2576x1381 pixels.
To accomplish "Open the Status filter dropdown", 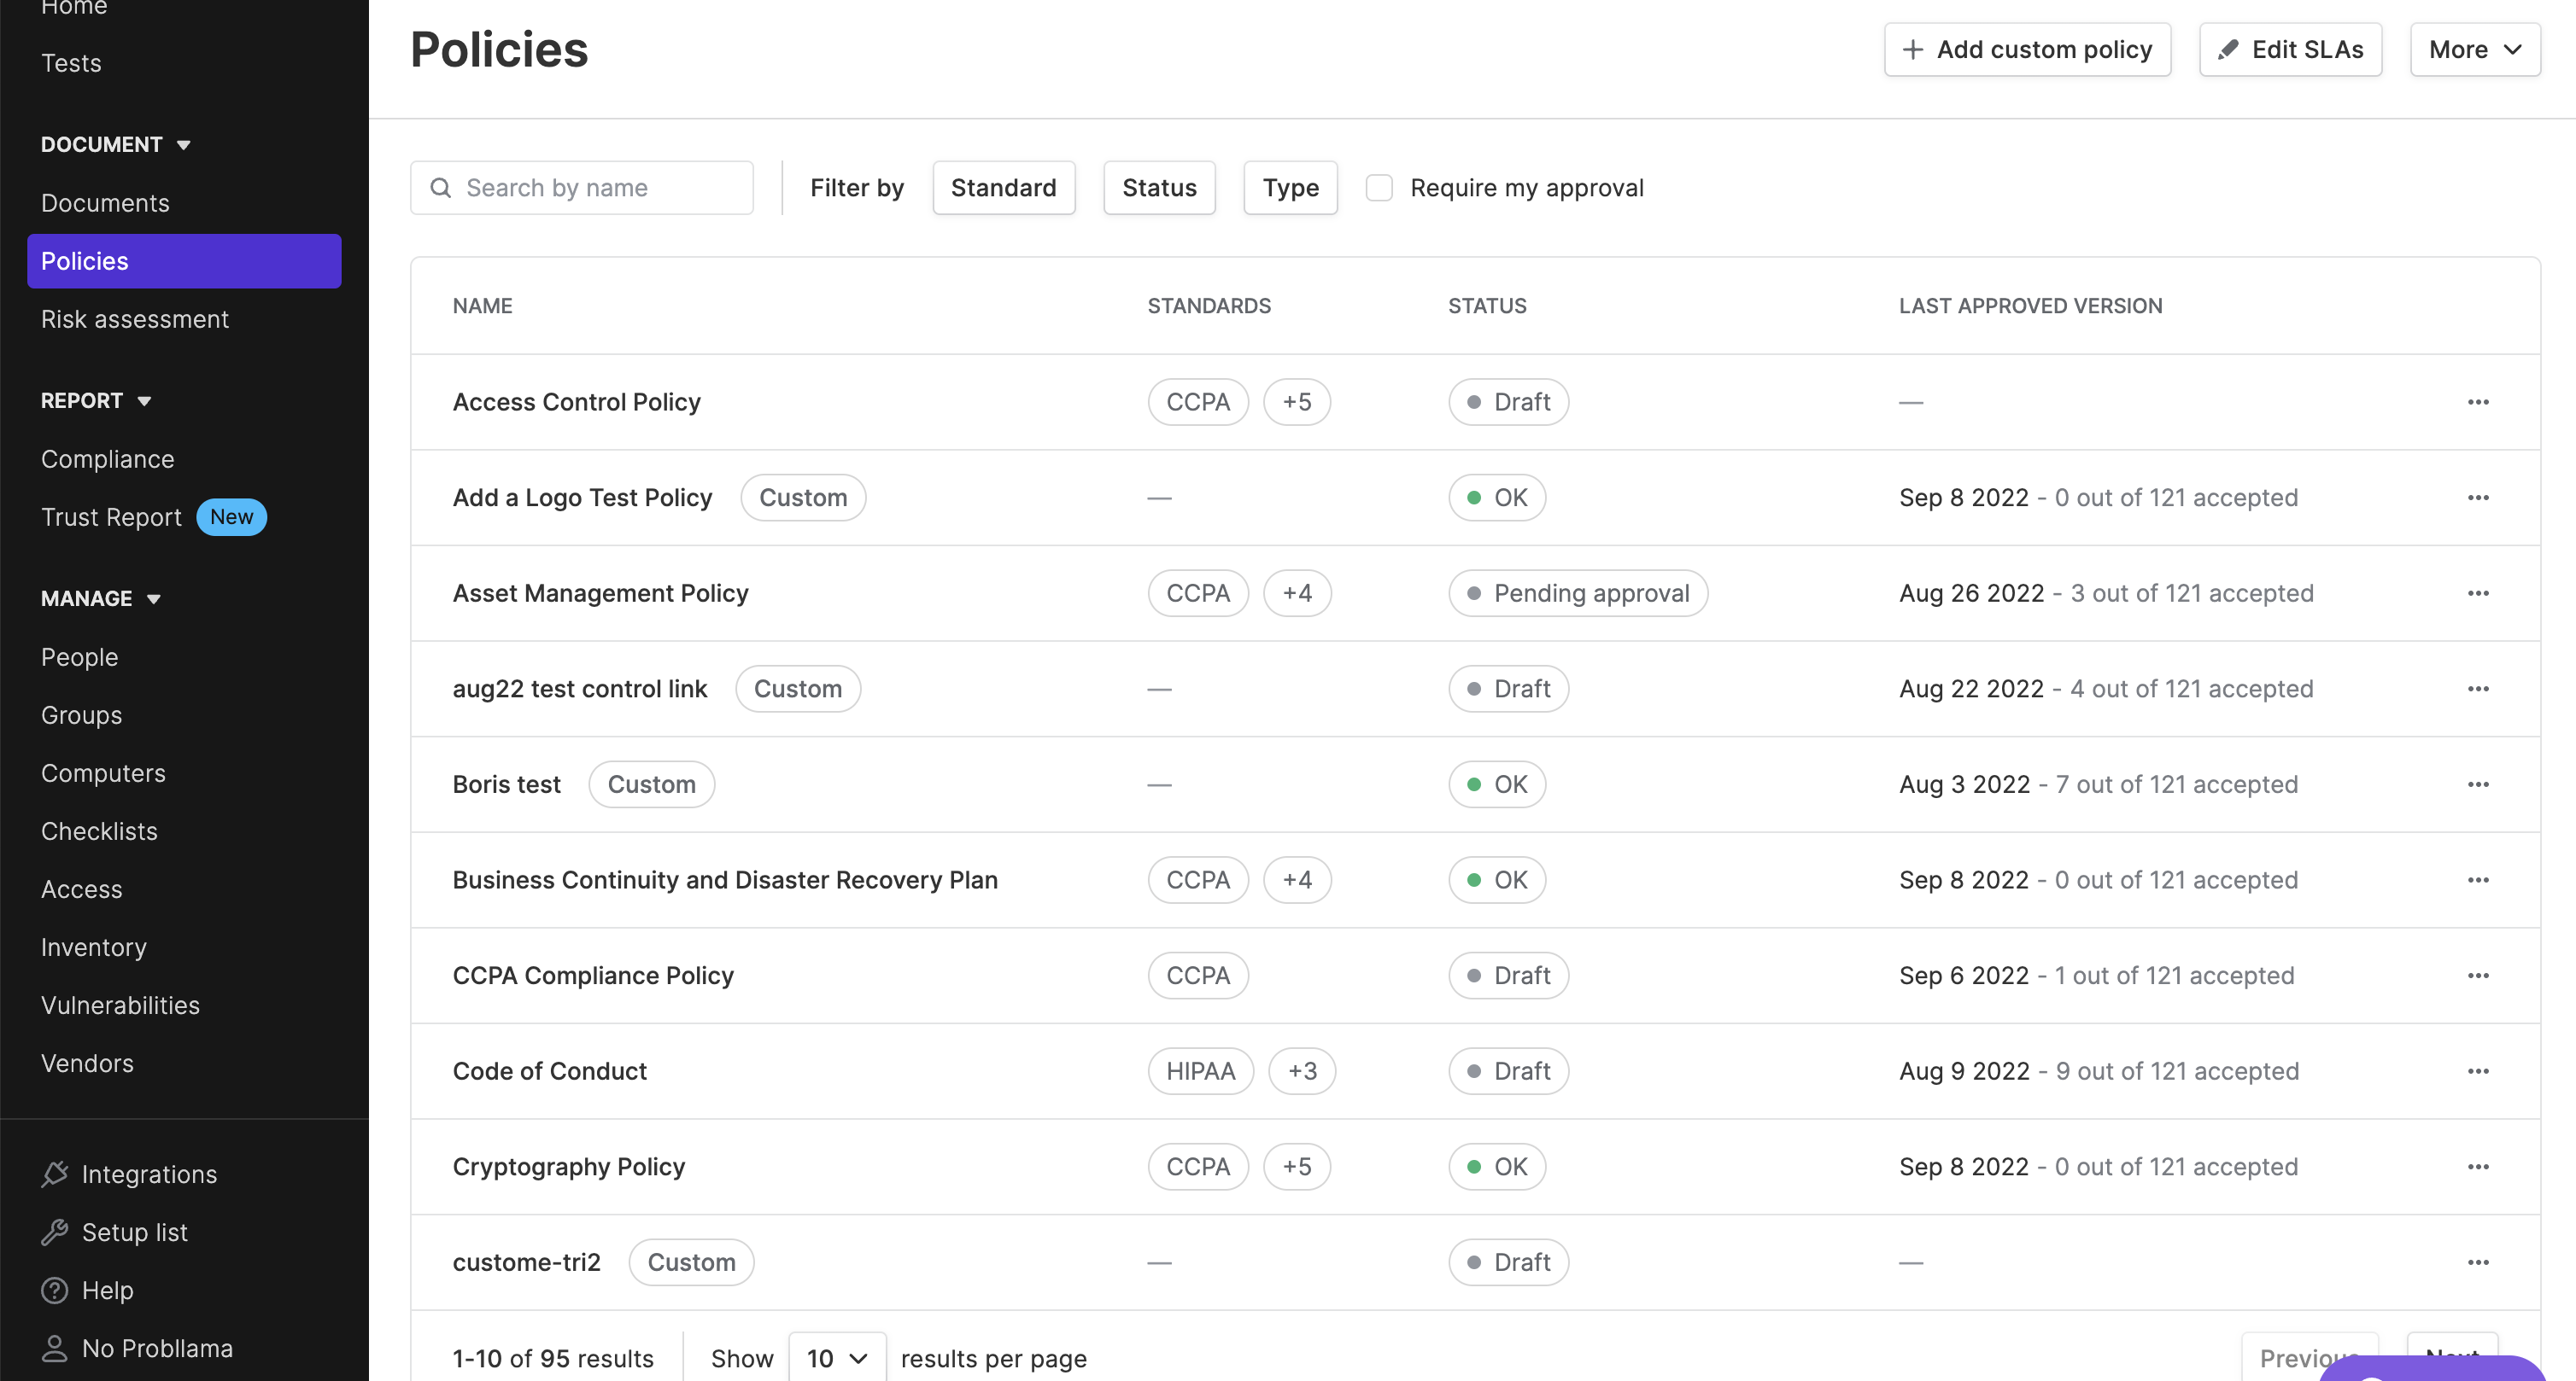I will [1159, 188].
